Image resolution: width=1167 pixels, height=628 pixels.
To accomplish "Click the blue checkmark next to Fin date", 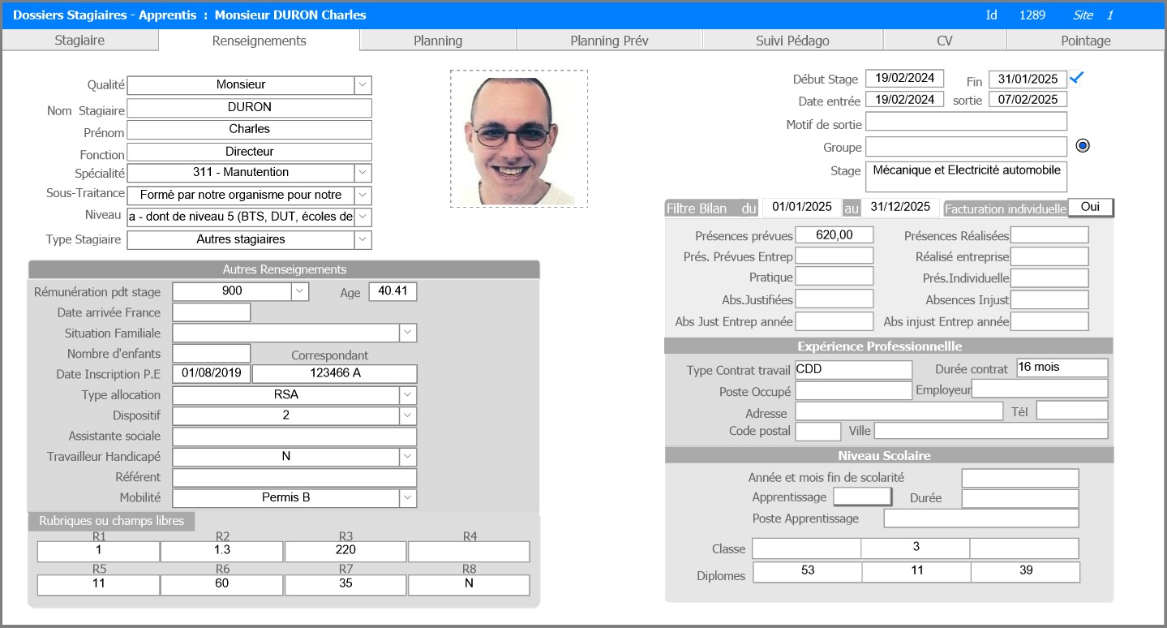I will [x=1076, y=78].
